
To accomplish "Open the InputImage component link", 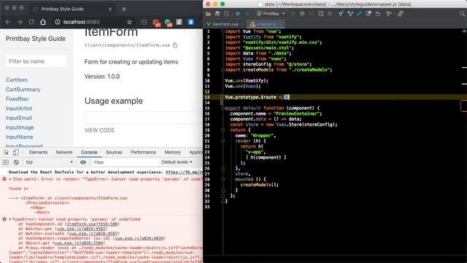I will click(20, 128).
